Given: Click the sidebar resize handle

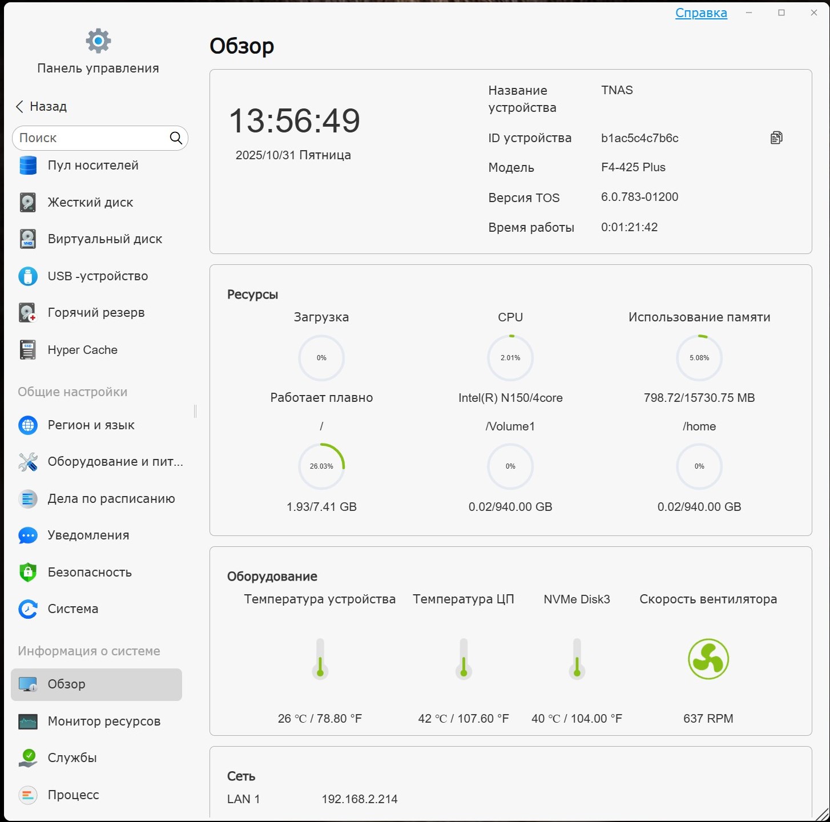Looking at the screenshot, I should point(195,411).
